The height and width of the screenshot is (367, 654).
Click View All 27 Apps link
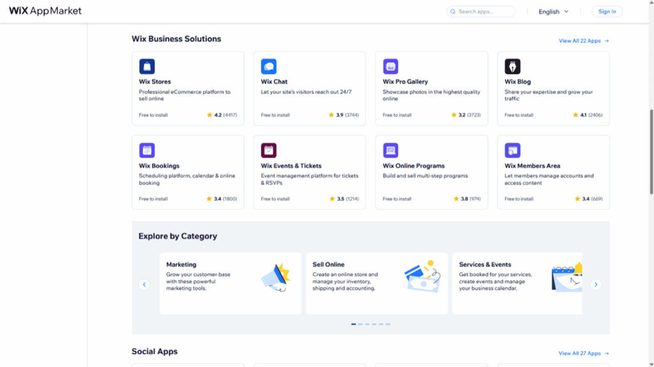[584, 353]
